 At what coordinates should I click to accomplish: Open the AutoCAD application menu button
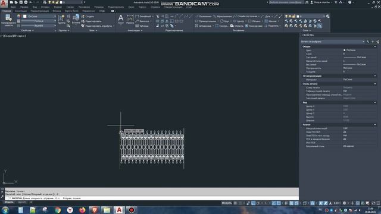(4, 4)
